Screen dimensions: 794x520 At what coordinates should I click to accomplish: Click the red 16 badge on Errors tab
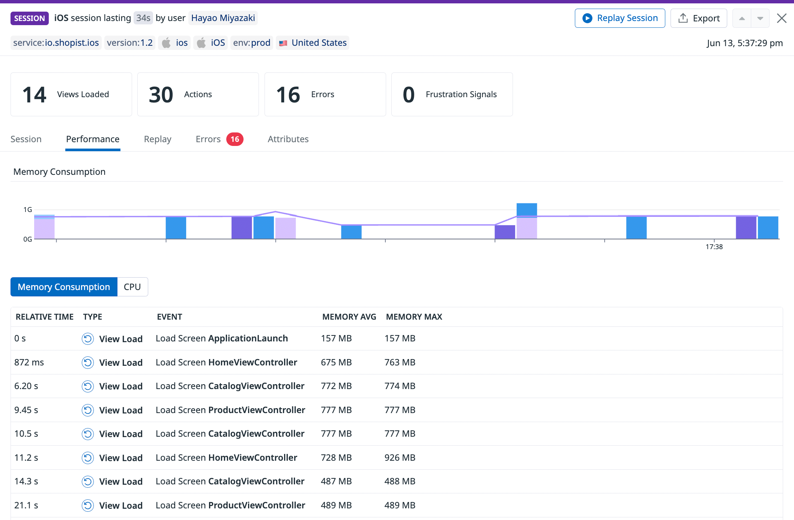coord(235,139)
